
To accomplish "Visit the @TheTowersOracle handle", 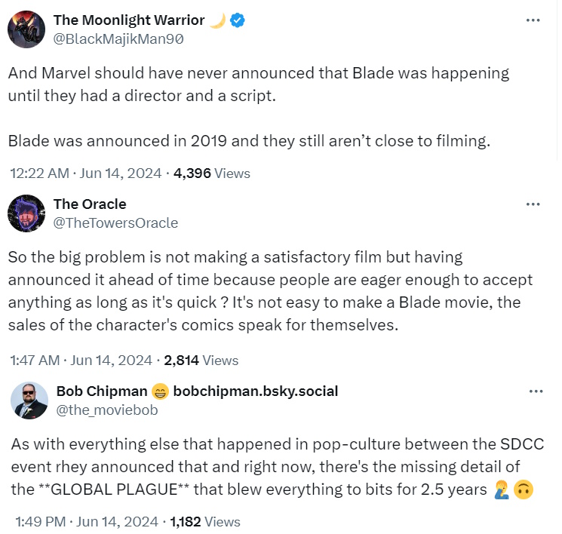I will coord(115,222).
